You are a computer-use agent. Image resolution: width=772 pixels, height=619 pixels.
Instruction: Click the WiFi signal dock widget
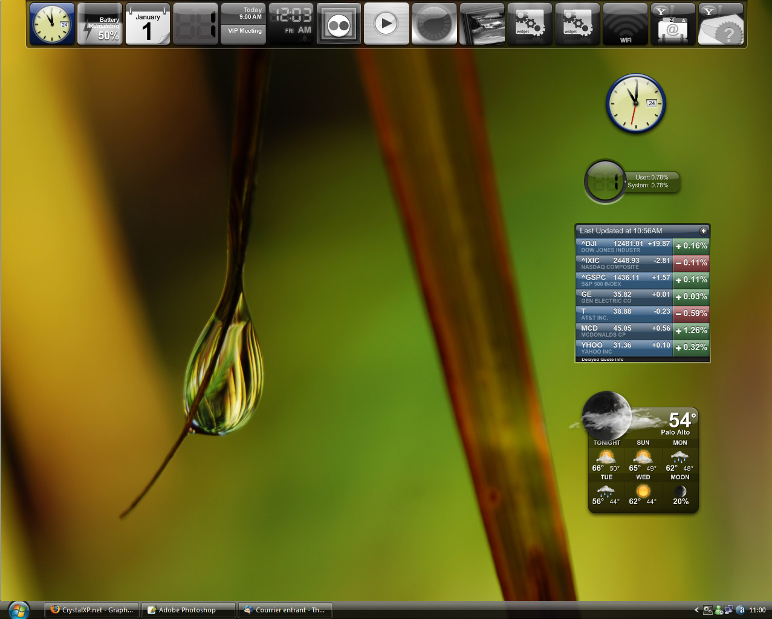point(625,24)
